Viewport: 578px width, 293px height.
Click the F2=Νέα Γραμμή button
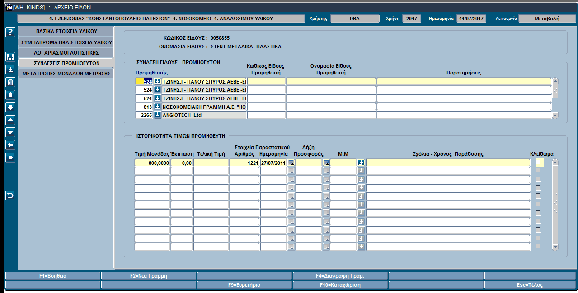point(149,276)
